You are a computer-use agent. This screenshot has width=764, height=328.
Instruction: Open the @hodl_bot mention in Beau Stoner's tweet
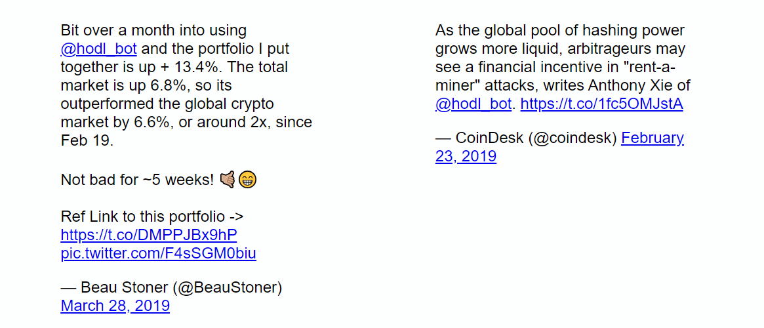[x=99, y=49]
